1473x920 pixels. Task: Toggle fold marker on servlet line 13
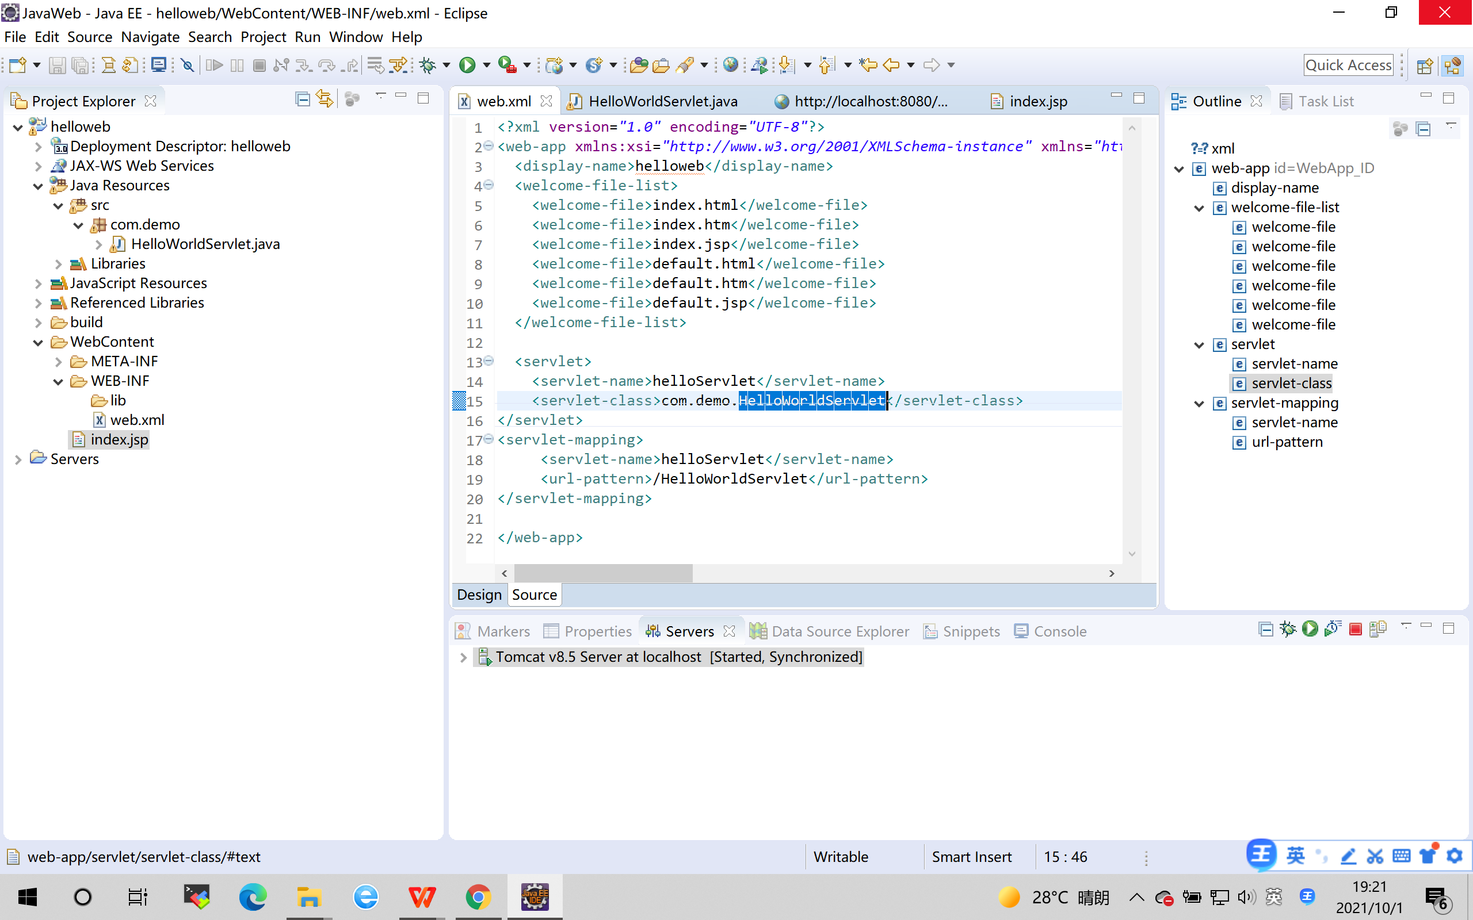[x=488, y=361]
